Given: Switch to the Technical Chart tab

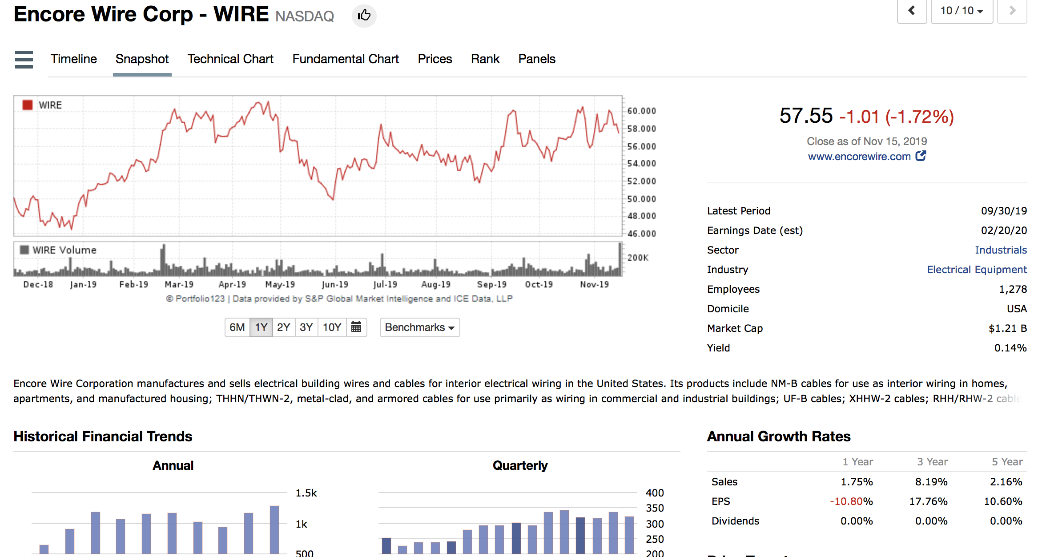Looking at the screenshot, I should 230,59.
